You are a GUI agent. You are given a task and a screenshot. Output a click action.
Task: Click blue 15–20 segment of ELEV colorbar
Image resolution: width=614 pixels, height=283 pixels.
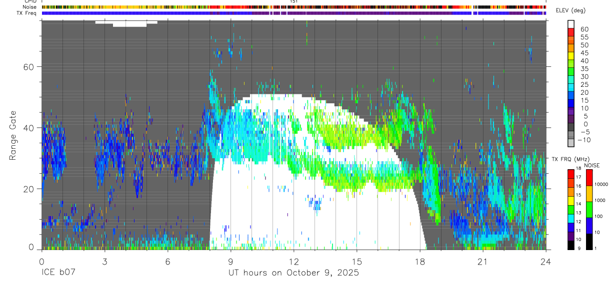(x=570, y=95)
